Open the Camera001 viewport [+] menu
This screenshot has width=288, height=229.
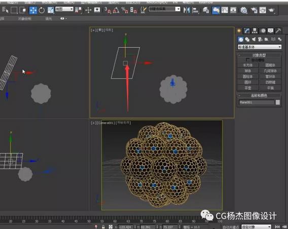coord(93,123)
